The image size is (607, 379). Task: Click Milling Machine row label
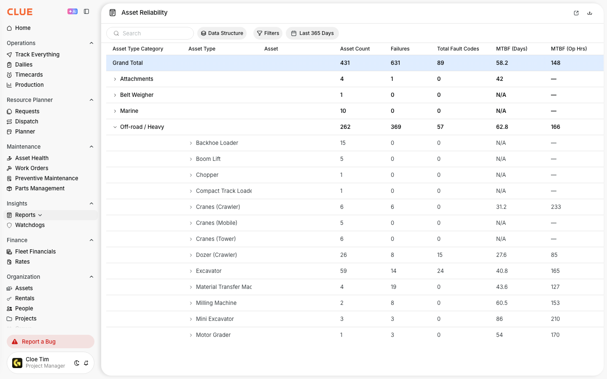[x=216, y=303]
